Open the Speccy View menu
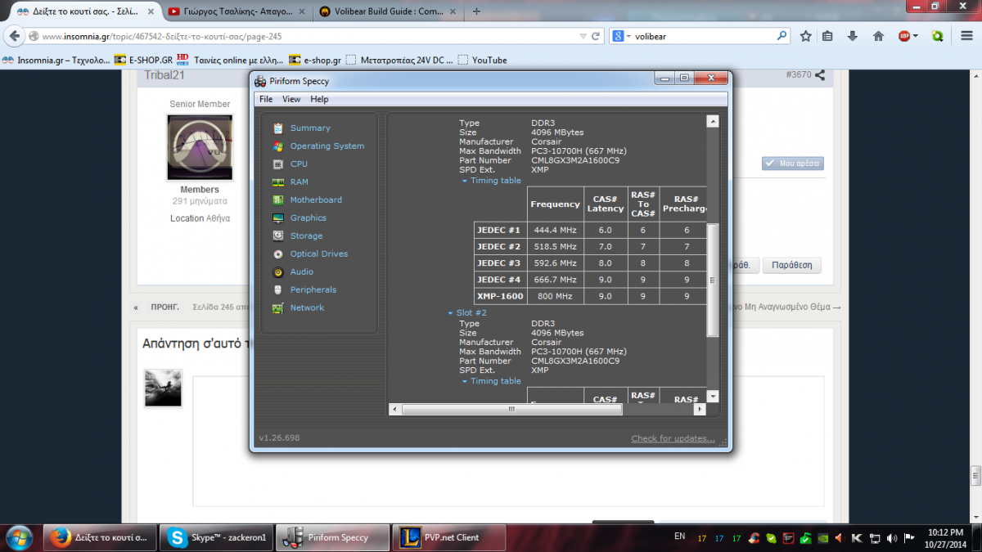 291,99
